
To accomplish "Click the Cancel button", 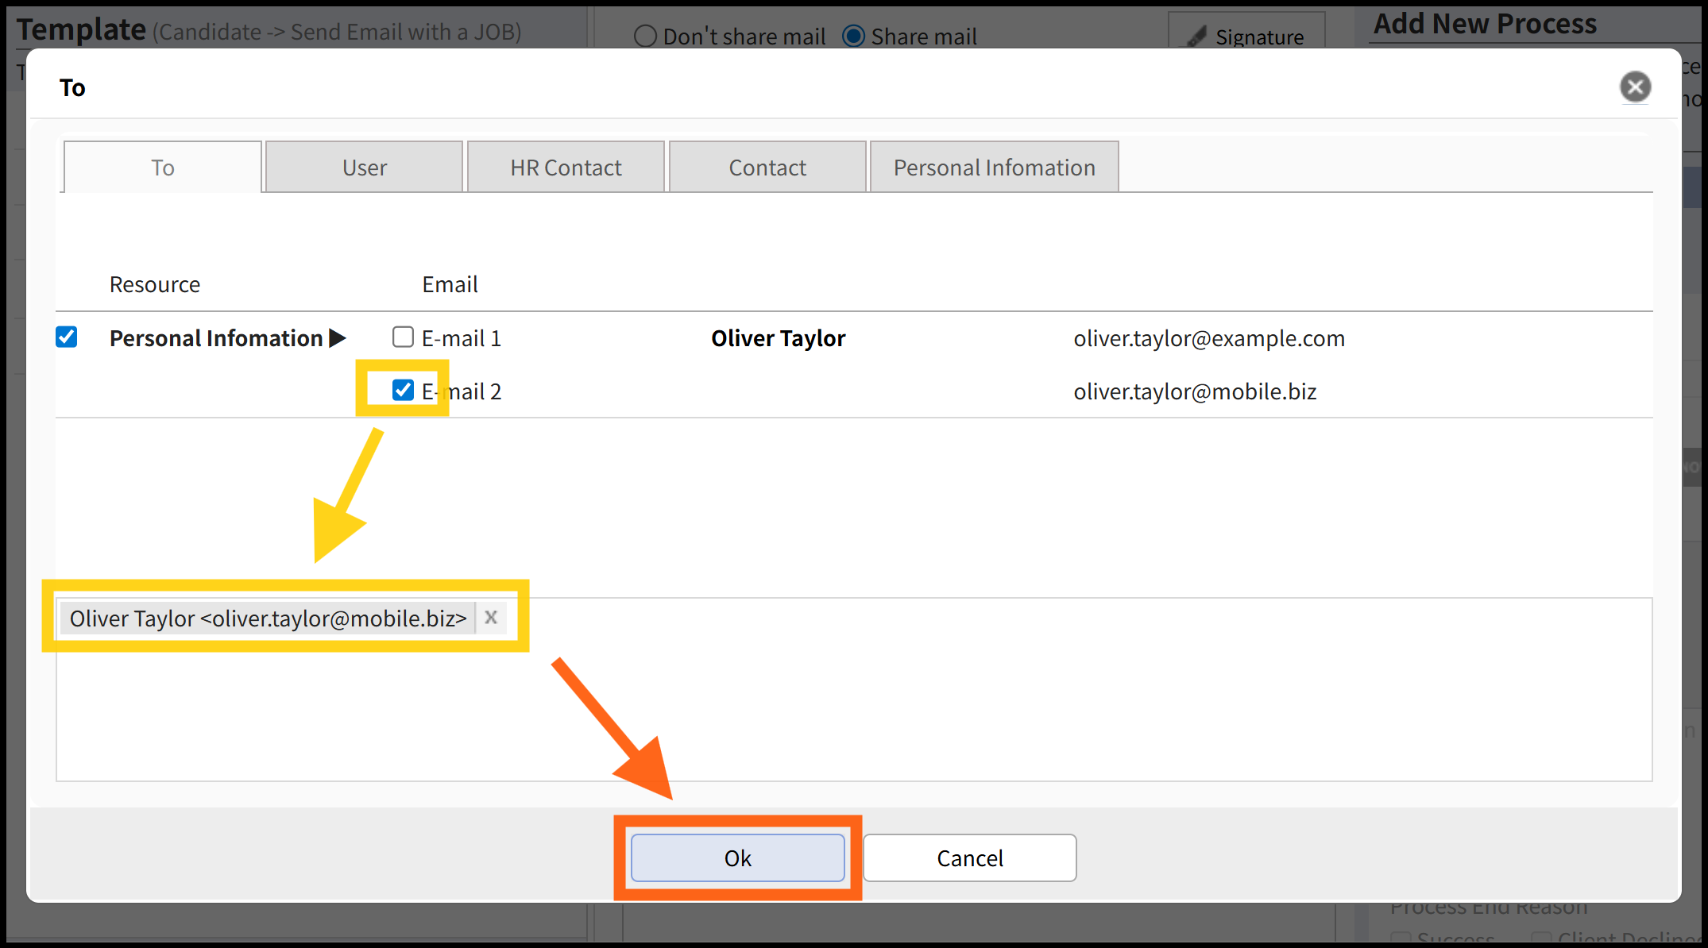I will click(969, 857).
